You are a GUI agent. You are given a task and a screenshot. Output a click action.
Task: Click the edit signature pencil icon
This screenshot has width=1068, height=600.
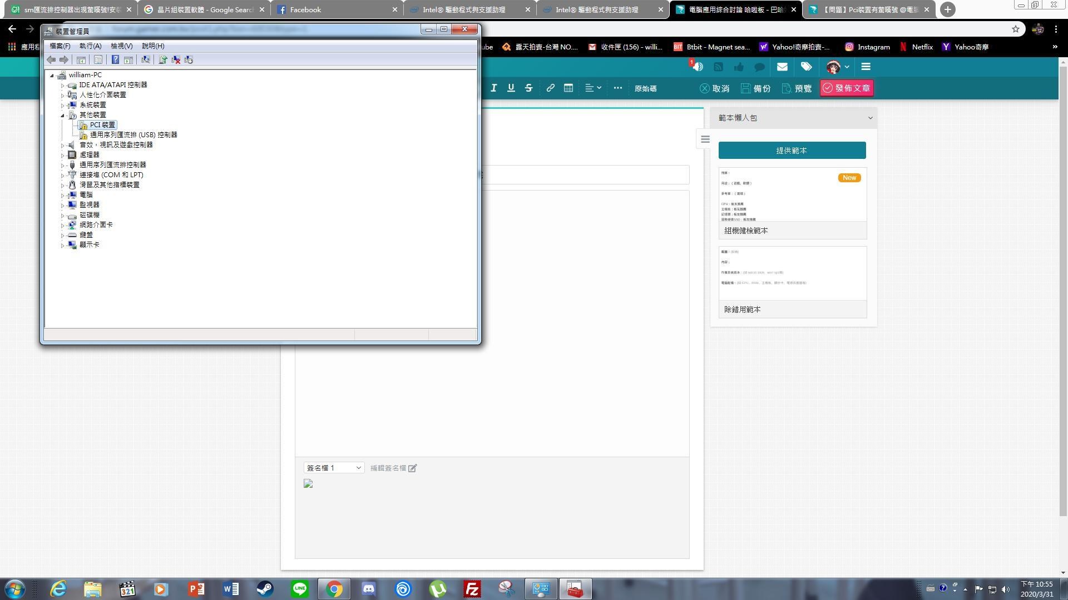coord(413,468)
